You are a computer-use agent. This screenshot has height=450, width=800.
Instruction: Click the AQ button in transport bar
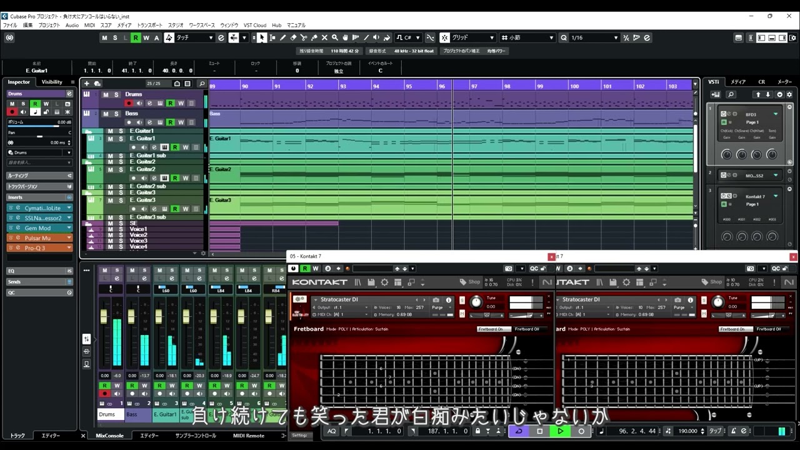pyautogui.click(x=331, y=431)
